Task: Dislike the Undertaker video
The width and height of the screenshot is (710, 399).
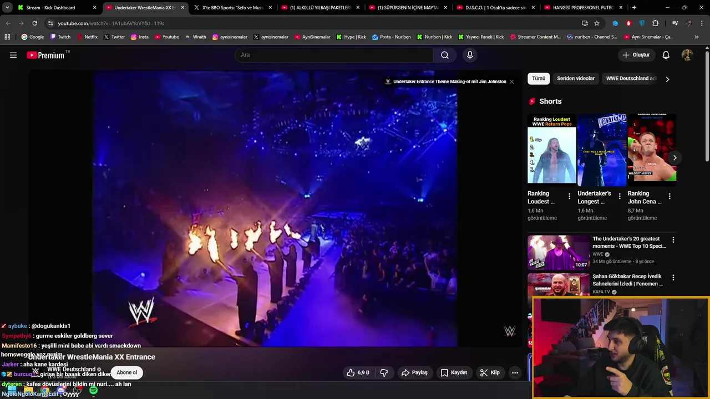Action: click(x=384, y=372)
